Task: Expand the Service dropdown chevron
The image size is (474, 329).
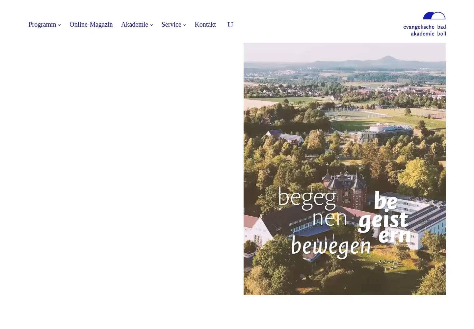Action: 184,25
